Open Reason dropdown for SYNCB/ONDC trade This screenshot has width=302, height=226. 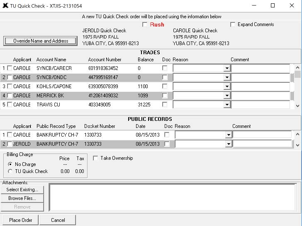pos(227,77)
